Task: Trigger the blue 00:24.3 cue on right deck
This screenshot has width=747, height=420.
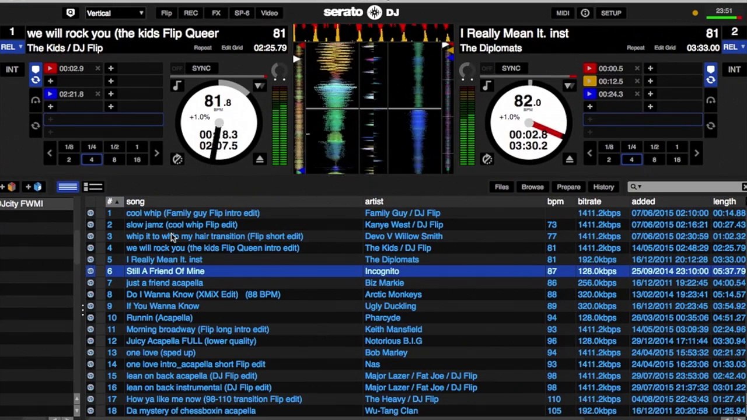Action: [589, 94]
